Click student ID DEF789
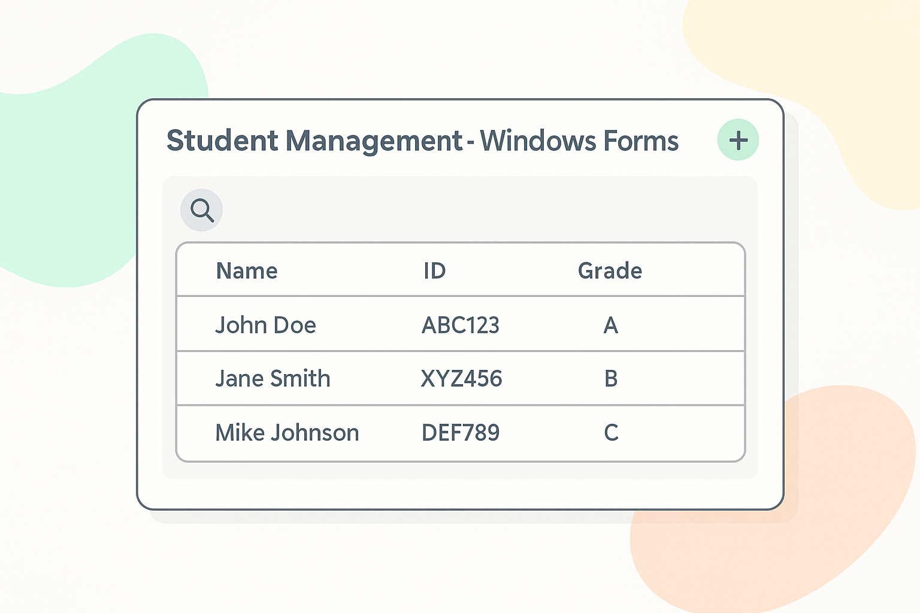 461,432
